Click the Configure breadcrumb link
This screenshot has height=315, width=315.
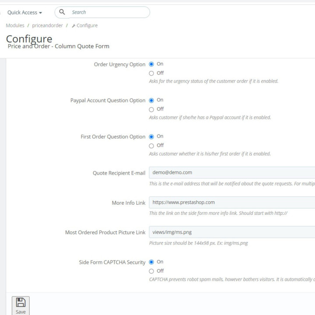pyautogui.click(x=87, y=25)
